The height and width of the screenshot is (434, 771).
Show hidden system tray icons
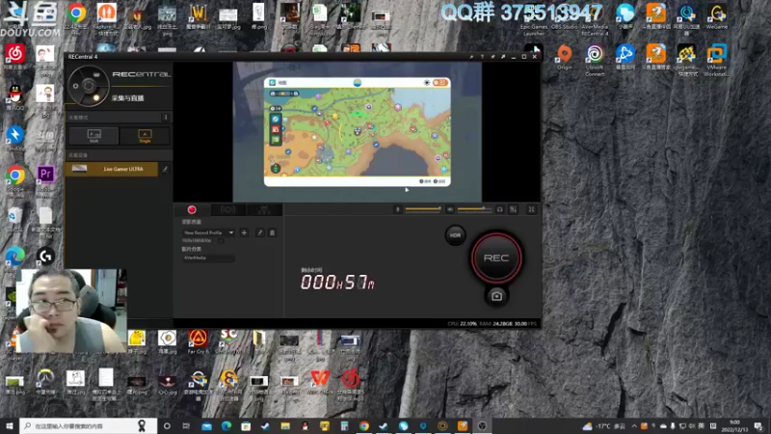click(634, 425)
